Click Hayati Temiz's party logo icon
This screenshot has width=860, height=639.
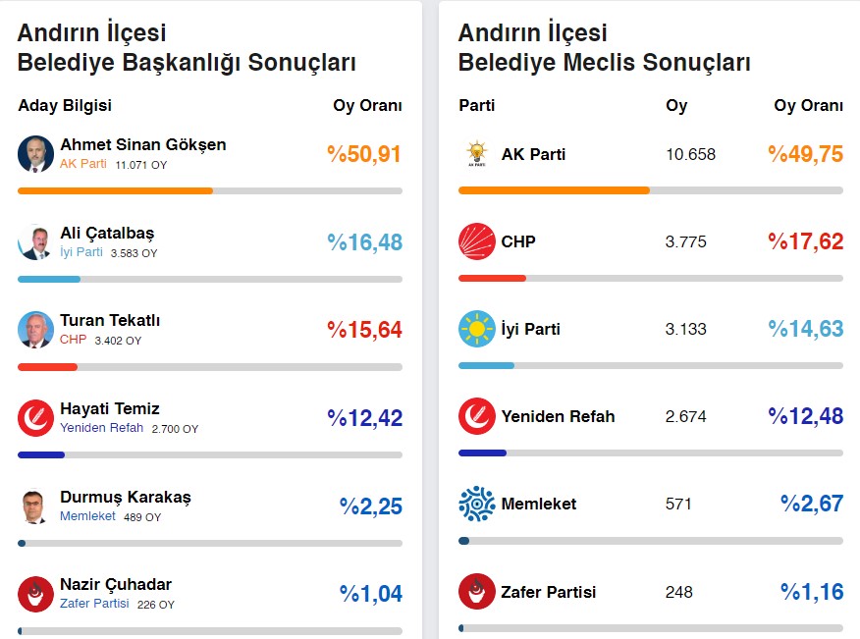click(36, 418)
